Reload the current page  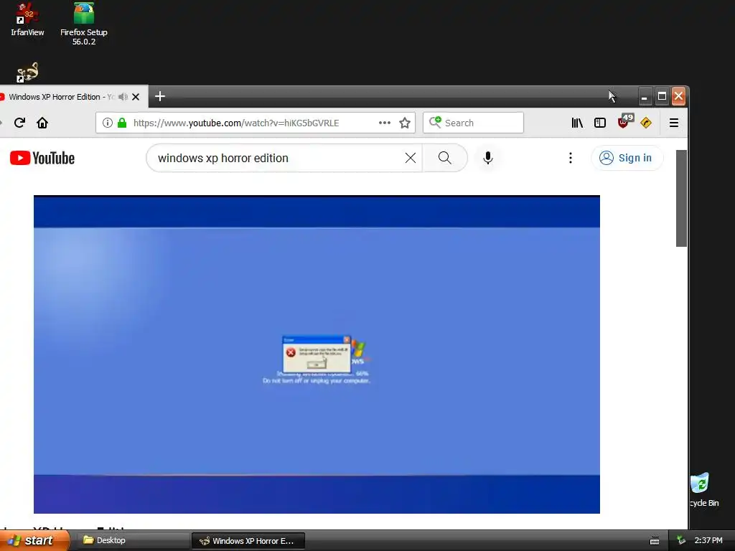click(x=19, y=123)
